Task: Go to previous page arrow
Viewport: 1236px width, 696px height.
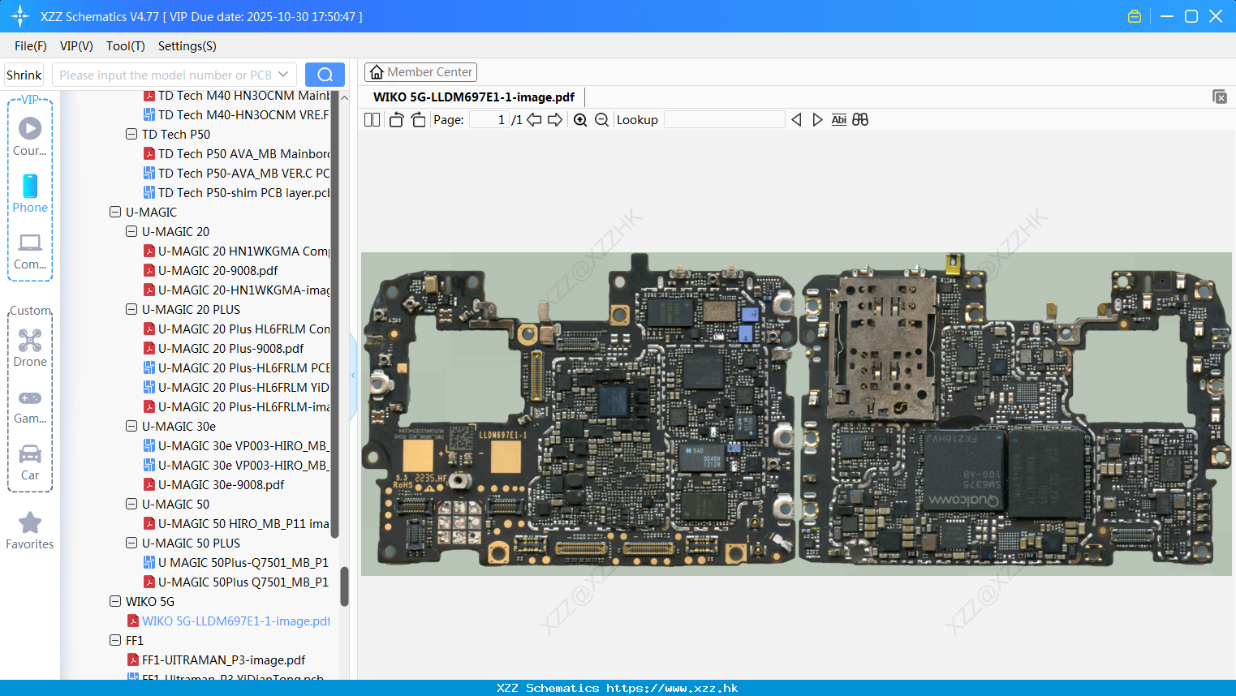Action: 534,120
